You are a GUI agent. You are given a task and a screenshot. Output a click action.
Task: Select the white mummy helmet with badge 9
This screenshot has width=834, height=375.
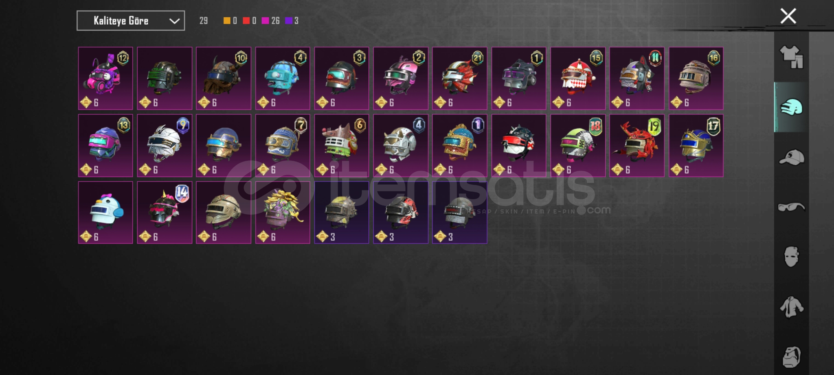point(164,145)
